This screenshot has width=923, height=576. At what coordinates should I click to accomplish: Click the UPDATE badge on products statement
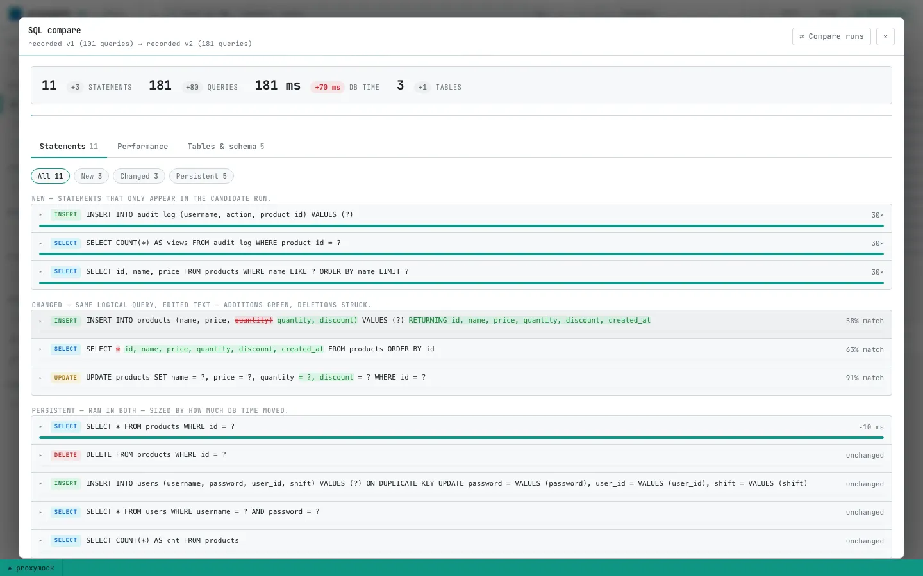65,378
